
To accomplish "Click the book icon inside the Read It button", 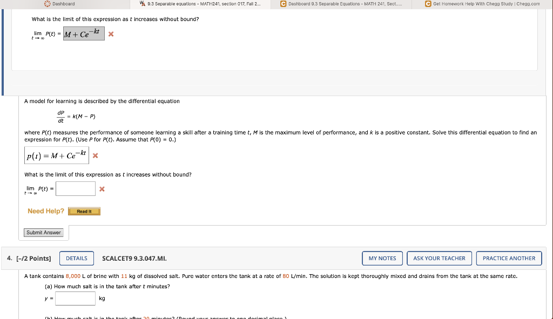I will coord(73,211).
